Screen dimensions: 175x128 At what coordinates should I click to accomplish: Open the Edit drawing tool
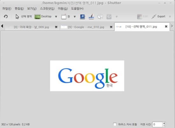[x=143, y=16]
